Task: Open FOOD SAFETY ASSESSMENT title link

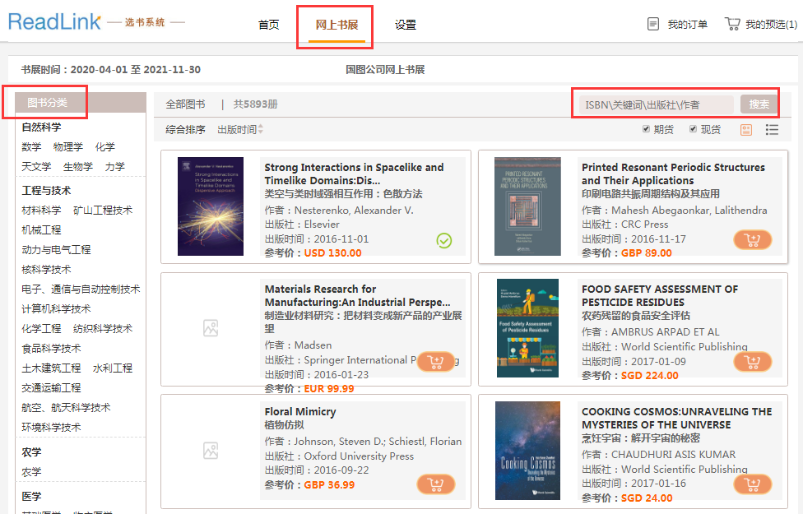Action: 660,296
